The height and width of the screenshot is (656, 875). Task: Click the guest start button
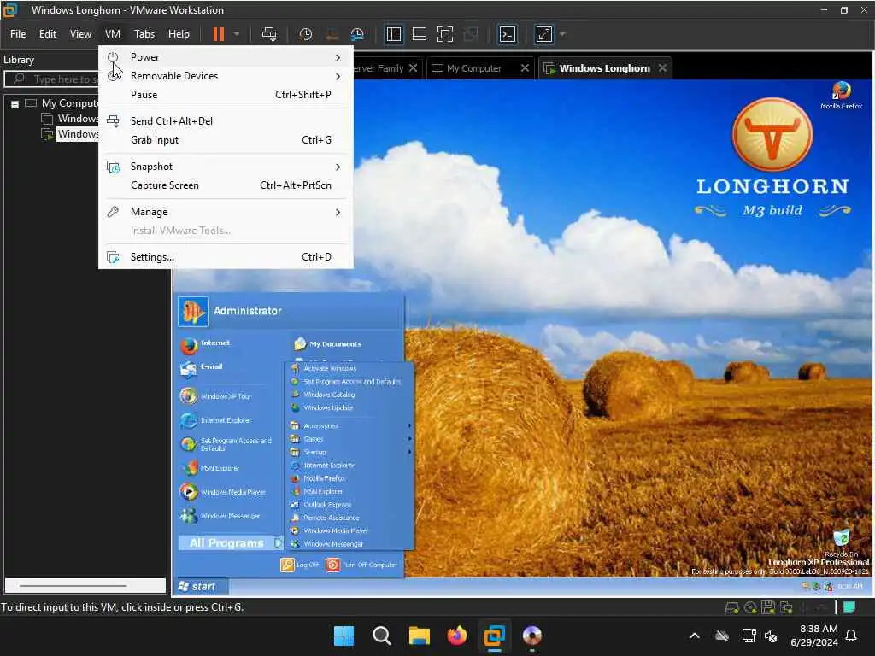click(x=201, y=586)
